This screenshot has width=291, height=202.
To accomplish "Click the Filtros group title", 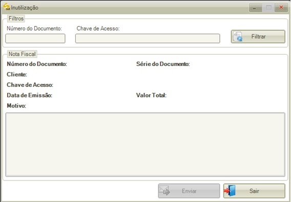I will [x=16, y=18].
